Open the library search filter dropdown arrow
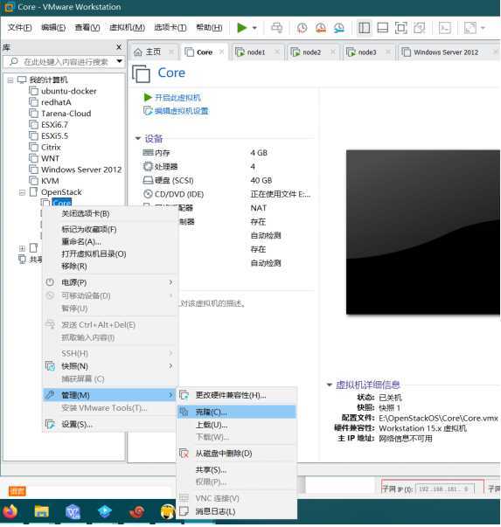Viewport: 501px width, 527px height. tap(119, 61)
